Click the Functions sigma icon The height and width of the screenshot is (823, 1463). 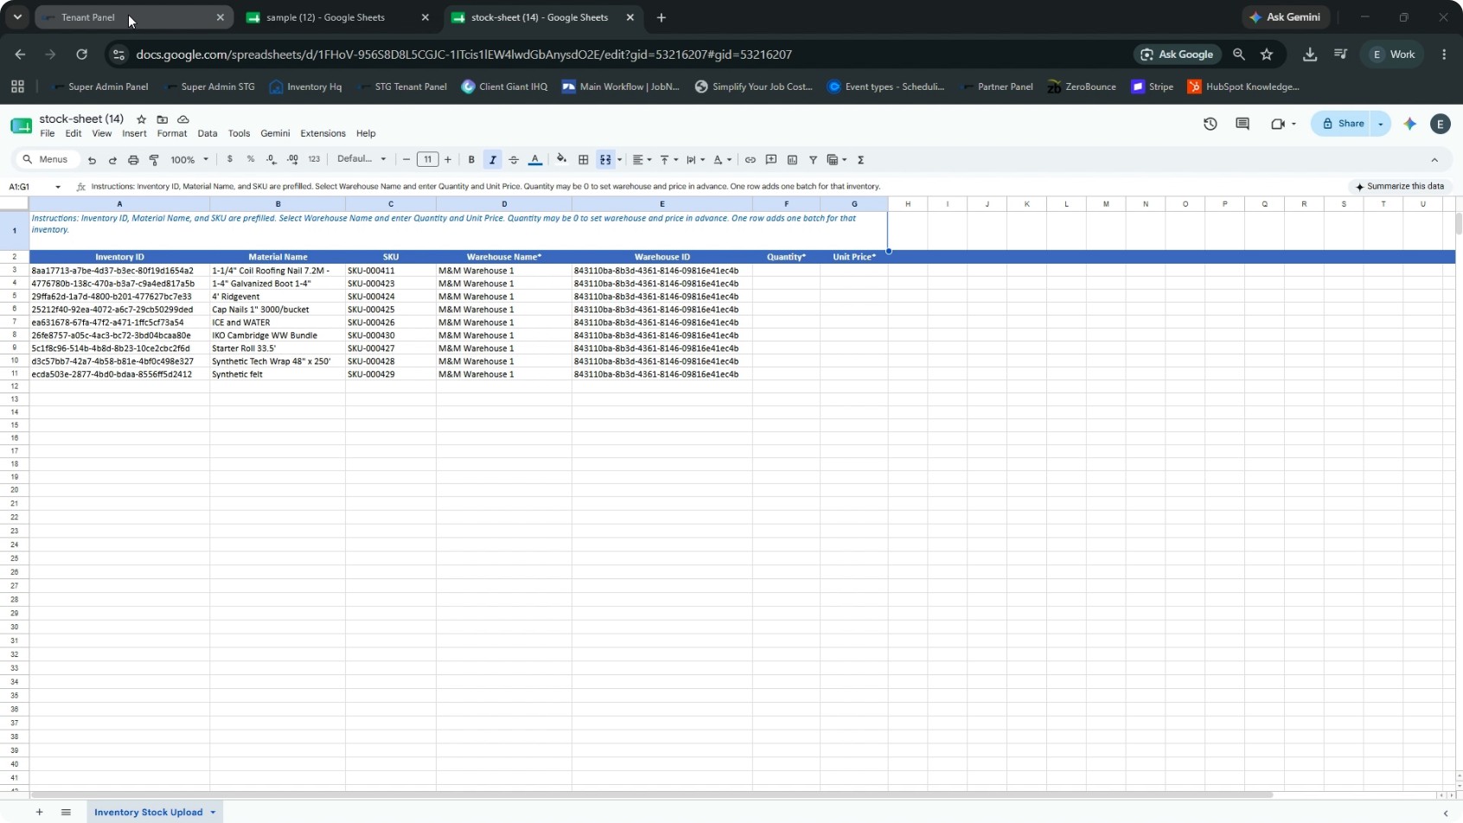coord(861,160)
